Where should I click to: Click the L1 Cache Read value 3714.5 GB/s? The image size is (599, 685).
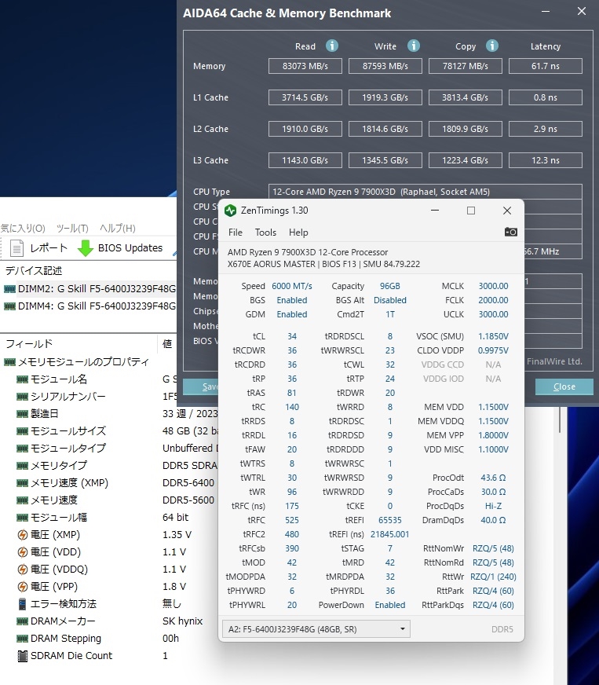pos(305,97)
